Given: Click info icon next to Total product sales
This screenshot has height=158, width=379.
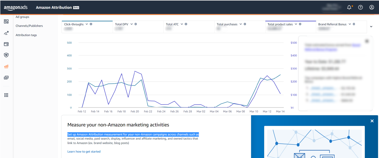Looking at the screenshot, I should click(300, 24).
